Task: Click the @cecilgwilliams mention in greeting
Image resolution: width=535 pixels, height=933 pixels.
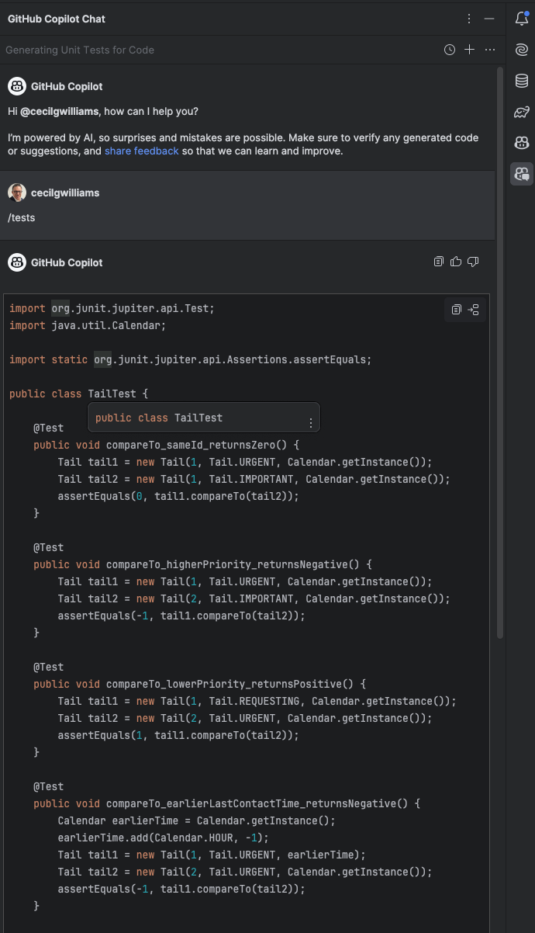Action: (x=60, y=111)
